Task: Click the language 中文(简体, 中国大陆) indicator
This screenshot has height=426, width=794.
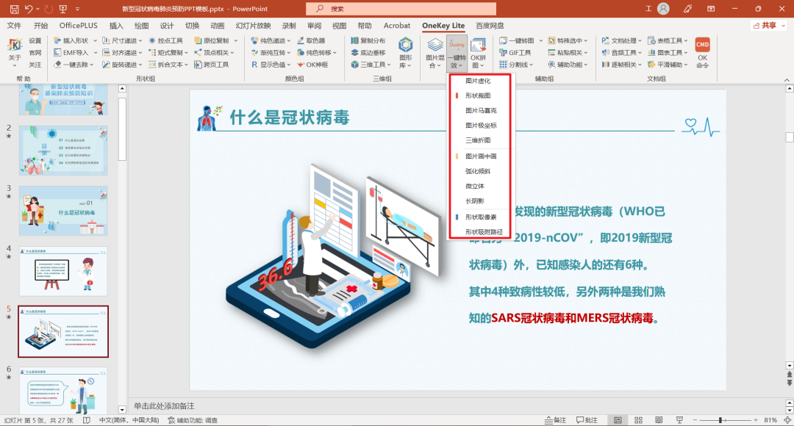Action: coord(129,420)
